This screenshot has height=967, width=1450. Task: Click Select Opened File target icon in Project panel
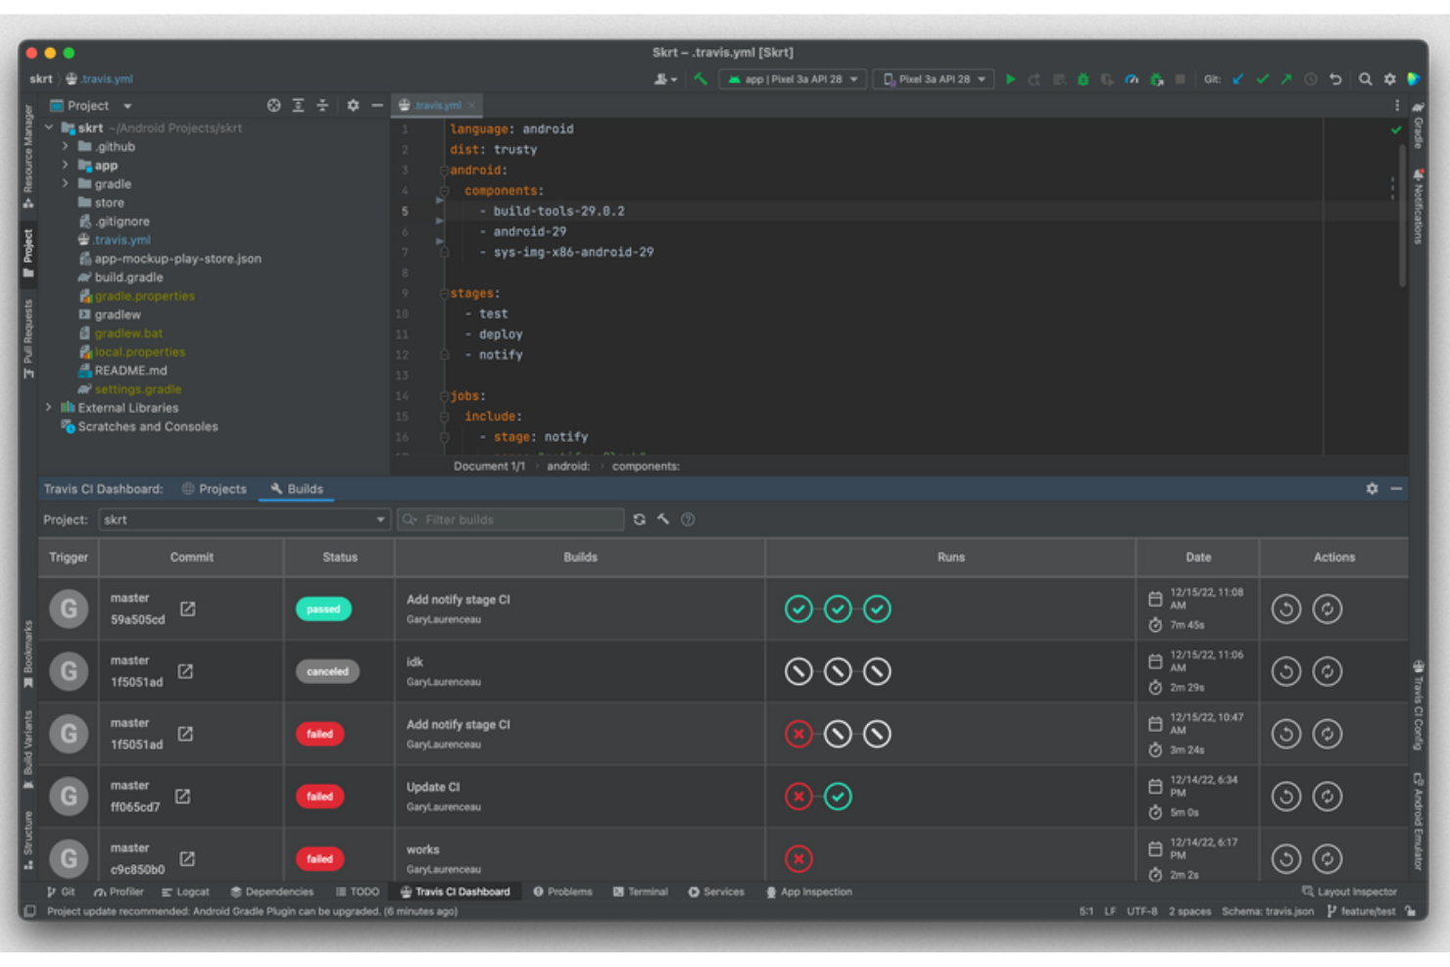[274, 106]
